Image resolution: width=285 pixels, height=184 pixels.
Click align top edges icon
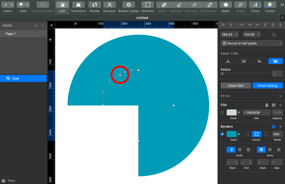[x=265, y=25]
